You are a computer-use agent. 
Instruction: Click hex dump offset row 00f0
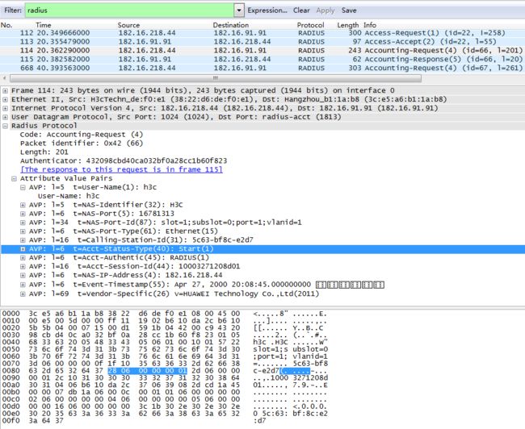[10, 421]
